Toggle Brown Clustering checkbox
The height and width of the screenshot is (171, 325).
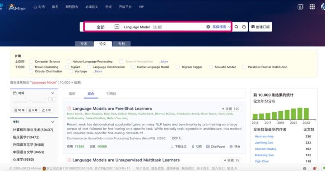pyautogui.click(x=31, y=67)
